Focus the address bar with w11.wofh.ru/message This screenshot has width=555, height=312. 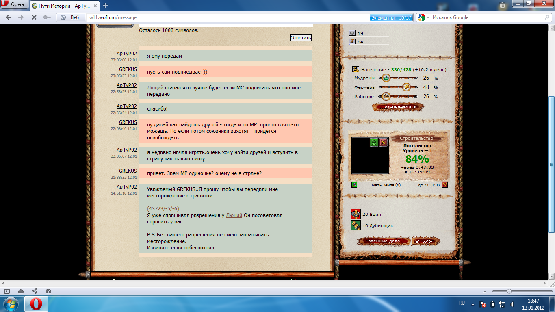(228, 17)
